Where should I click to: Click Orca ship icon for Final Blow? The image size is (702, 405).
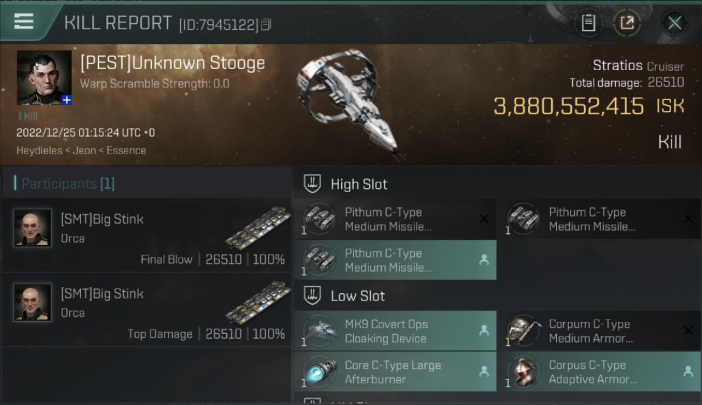(258, 227)
